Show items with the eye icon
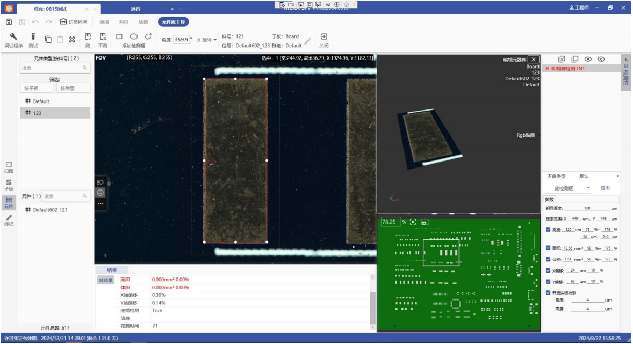The height and width of the screenshot is (344, 633). coord(588,59)
